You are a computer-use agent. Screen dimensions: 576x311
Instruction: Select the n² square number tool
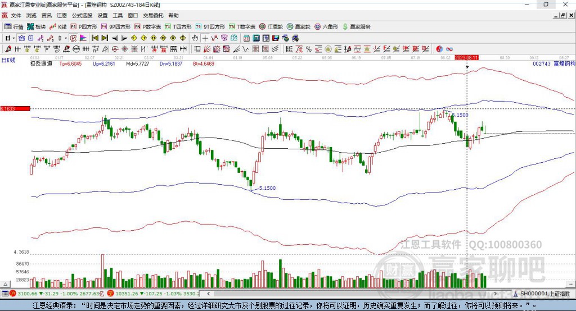pos(96,49)
